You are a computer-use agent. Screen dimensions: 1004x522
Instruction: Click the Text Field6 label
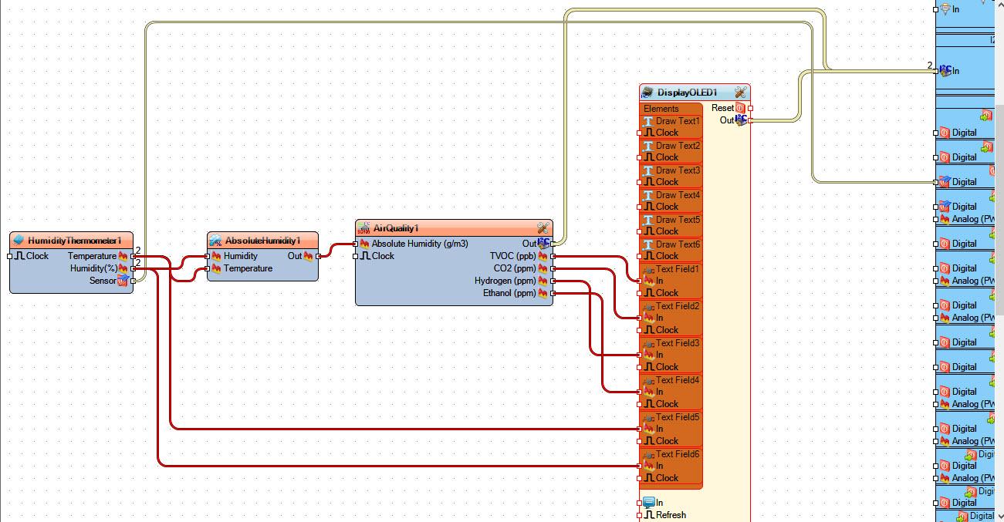(x=678, y=454)
